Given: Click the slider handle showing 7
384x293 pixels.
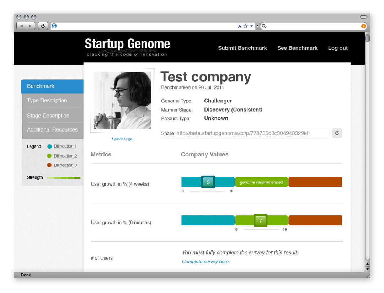Looking at the screenshot, I should (261, 220).
